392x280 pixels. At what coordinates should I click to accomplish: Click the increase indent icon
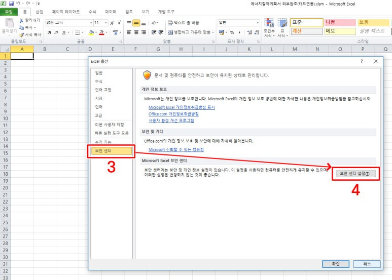(161, 32)
